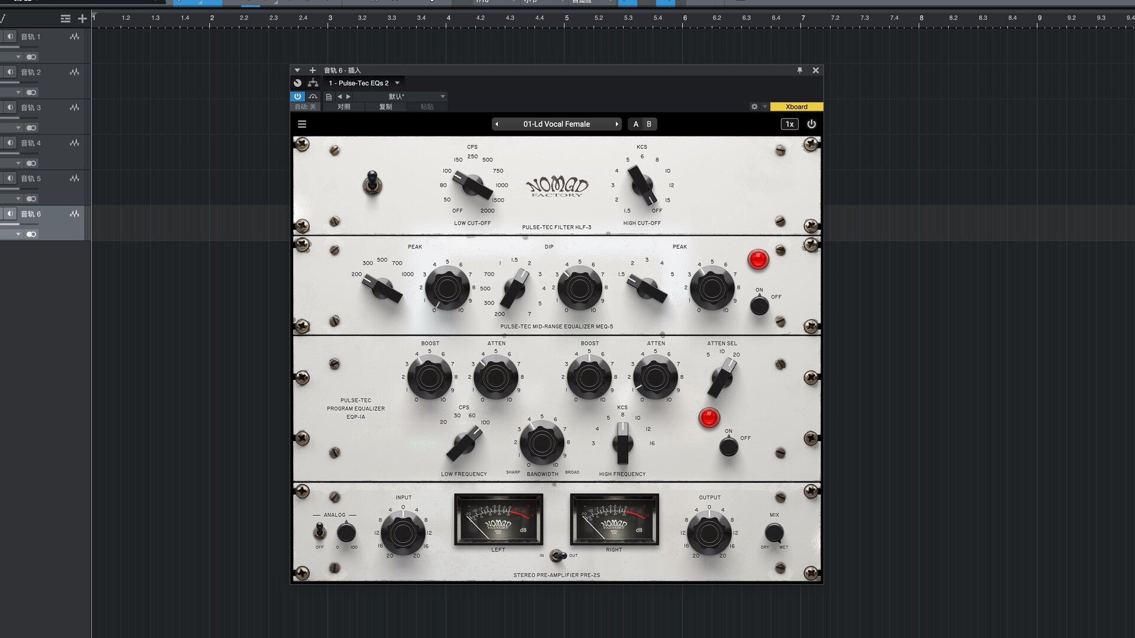Select the 音轨 2 track name
Viewport: 1135px width, 638px height.
pyautogui.click(x=31, y=72)
